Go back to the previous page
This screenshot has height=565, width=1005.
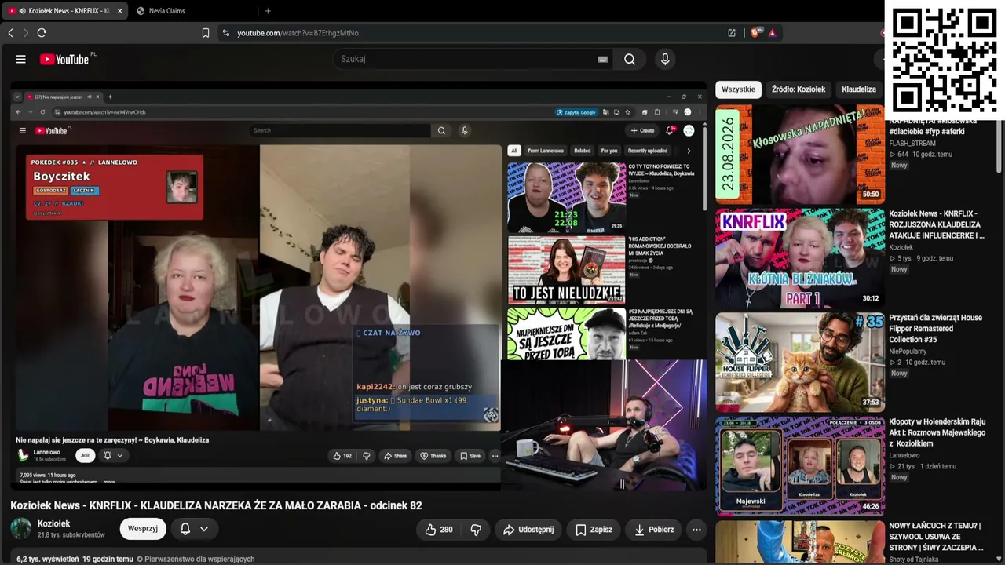(x=10, y=33)
